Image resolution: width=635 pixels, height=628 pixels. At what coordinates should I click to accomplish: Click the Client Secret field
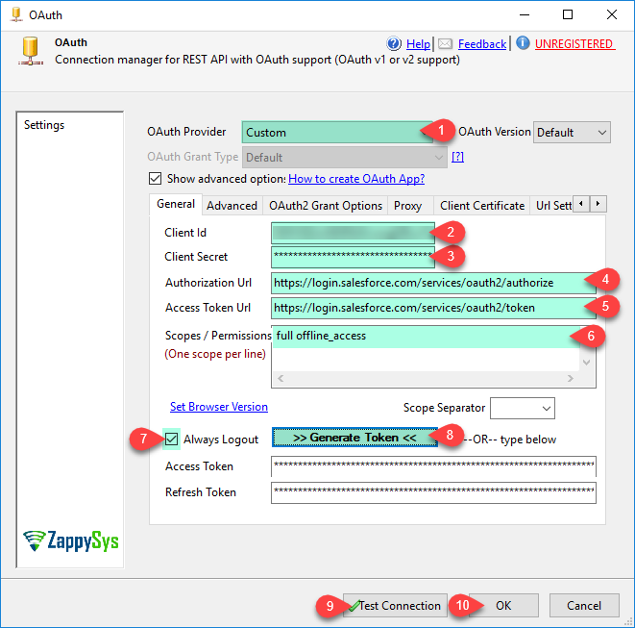[x=353, y=257]
